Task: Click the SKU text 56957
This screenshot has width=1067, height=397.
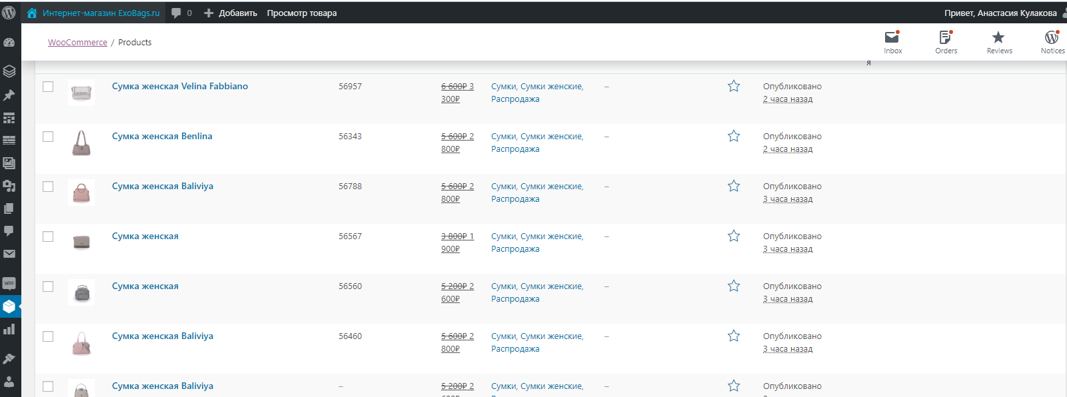Action: tap(350, 86)
